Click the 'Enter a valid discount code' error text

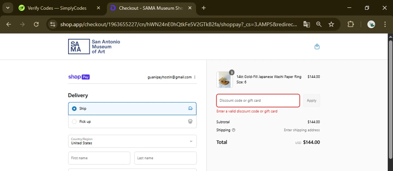(x=247, y=111)
